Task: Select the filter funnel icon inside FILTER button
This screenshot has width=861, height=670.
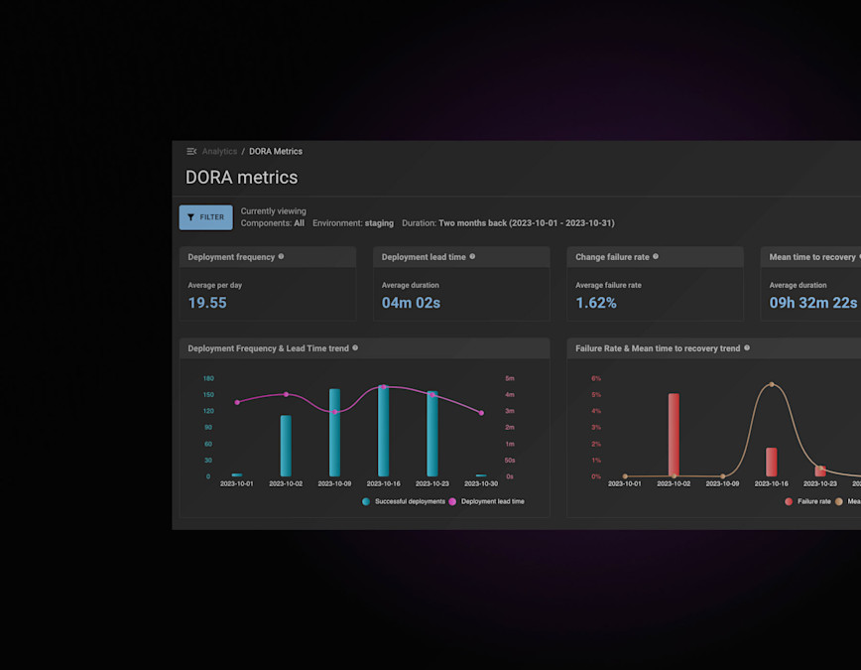Action: click(190, 217)
